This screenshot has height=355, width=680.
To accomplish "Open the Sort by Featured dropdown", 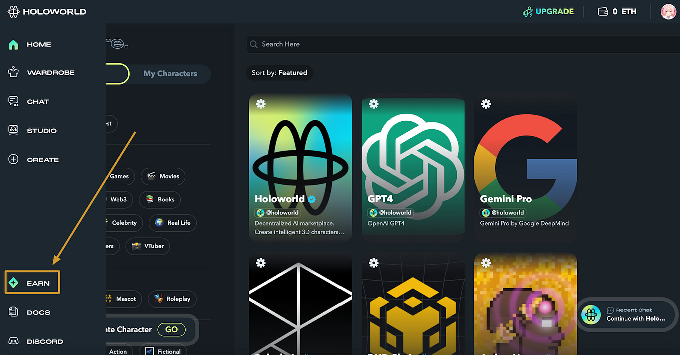I will pyautogui.click(x=279, y=72).
